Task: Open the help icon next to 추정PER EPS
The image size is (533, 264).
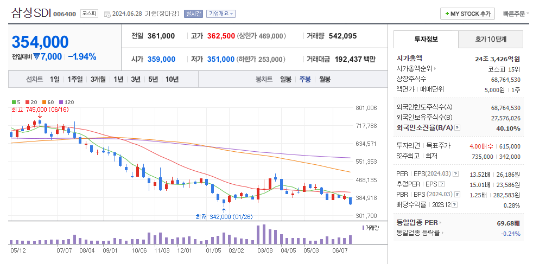Action: point(442,184)
